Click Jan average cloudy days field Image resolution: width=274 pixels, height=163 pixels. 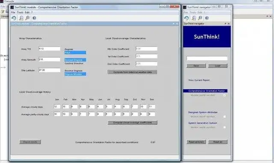click(57, 107)
